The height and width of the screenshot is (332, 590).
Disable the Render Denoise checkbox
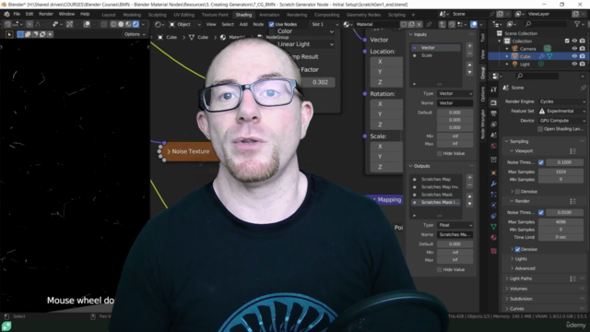coord(517,249)
